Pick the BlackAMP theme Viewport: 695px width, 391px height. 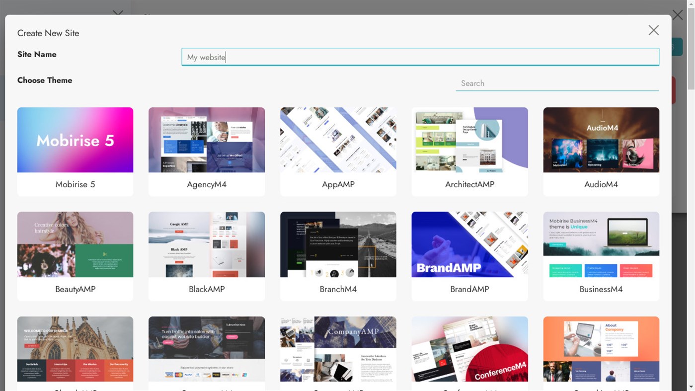pos(207,256)
